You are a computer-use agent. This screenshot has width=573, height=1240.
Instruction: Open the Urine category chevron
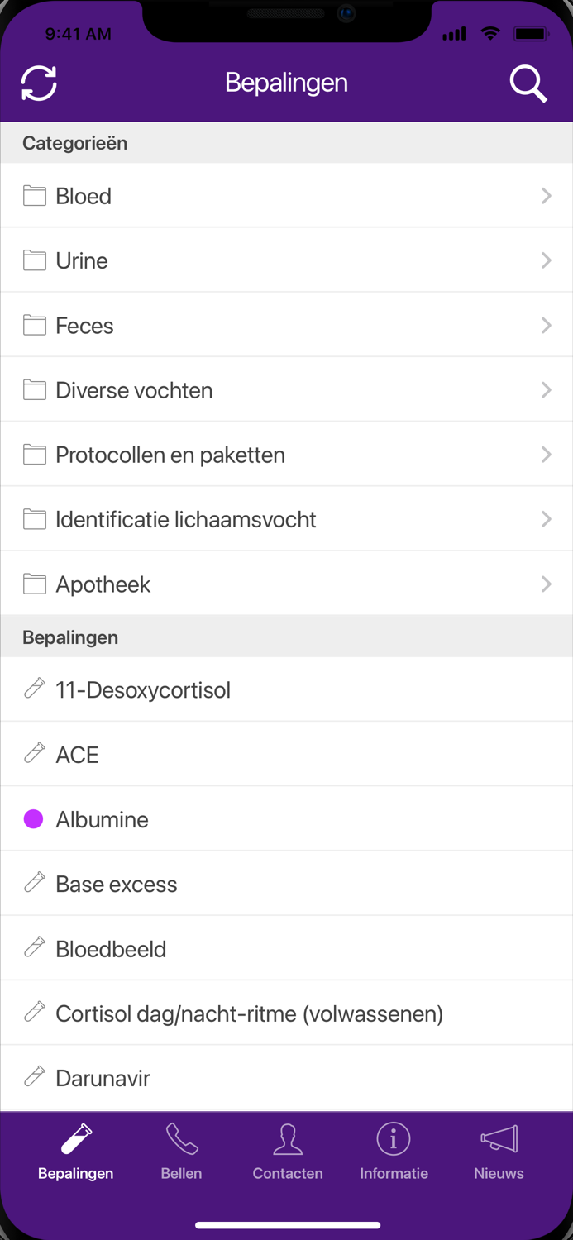point(546,260)
